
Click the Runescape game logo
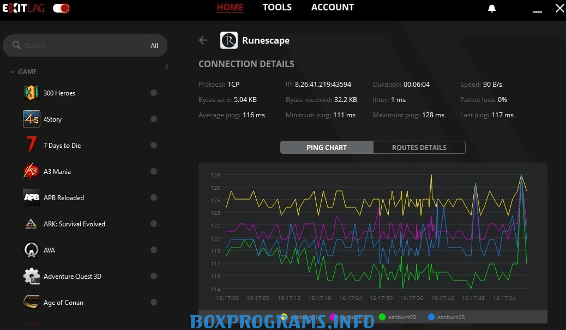tap(229, 40)
